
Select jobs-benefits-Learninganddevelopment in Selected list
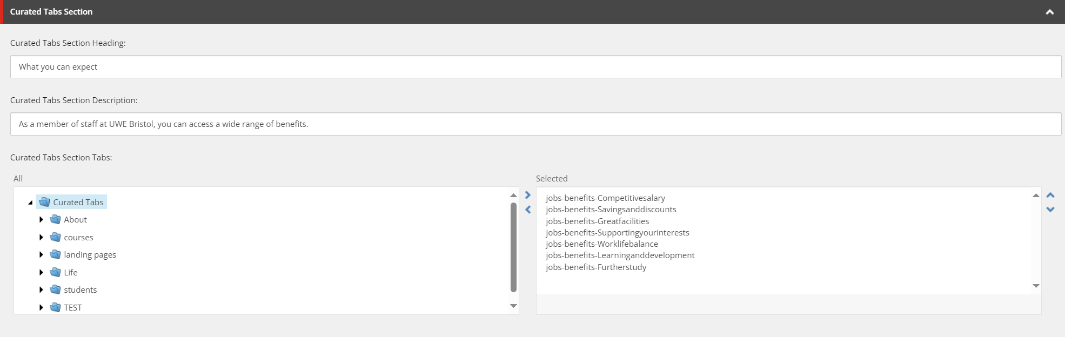click(620, 255)
